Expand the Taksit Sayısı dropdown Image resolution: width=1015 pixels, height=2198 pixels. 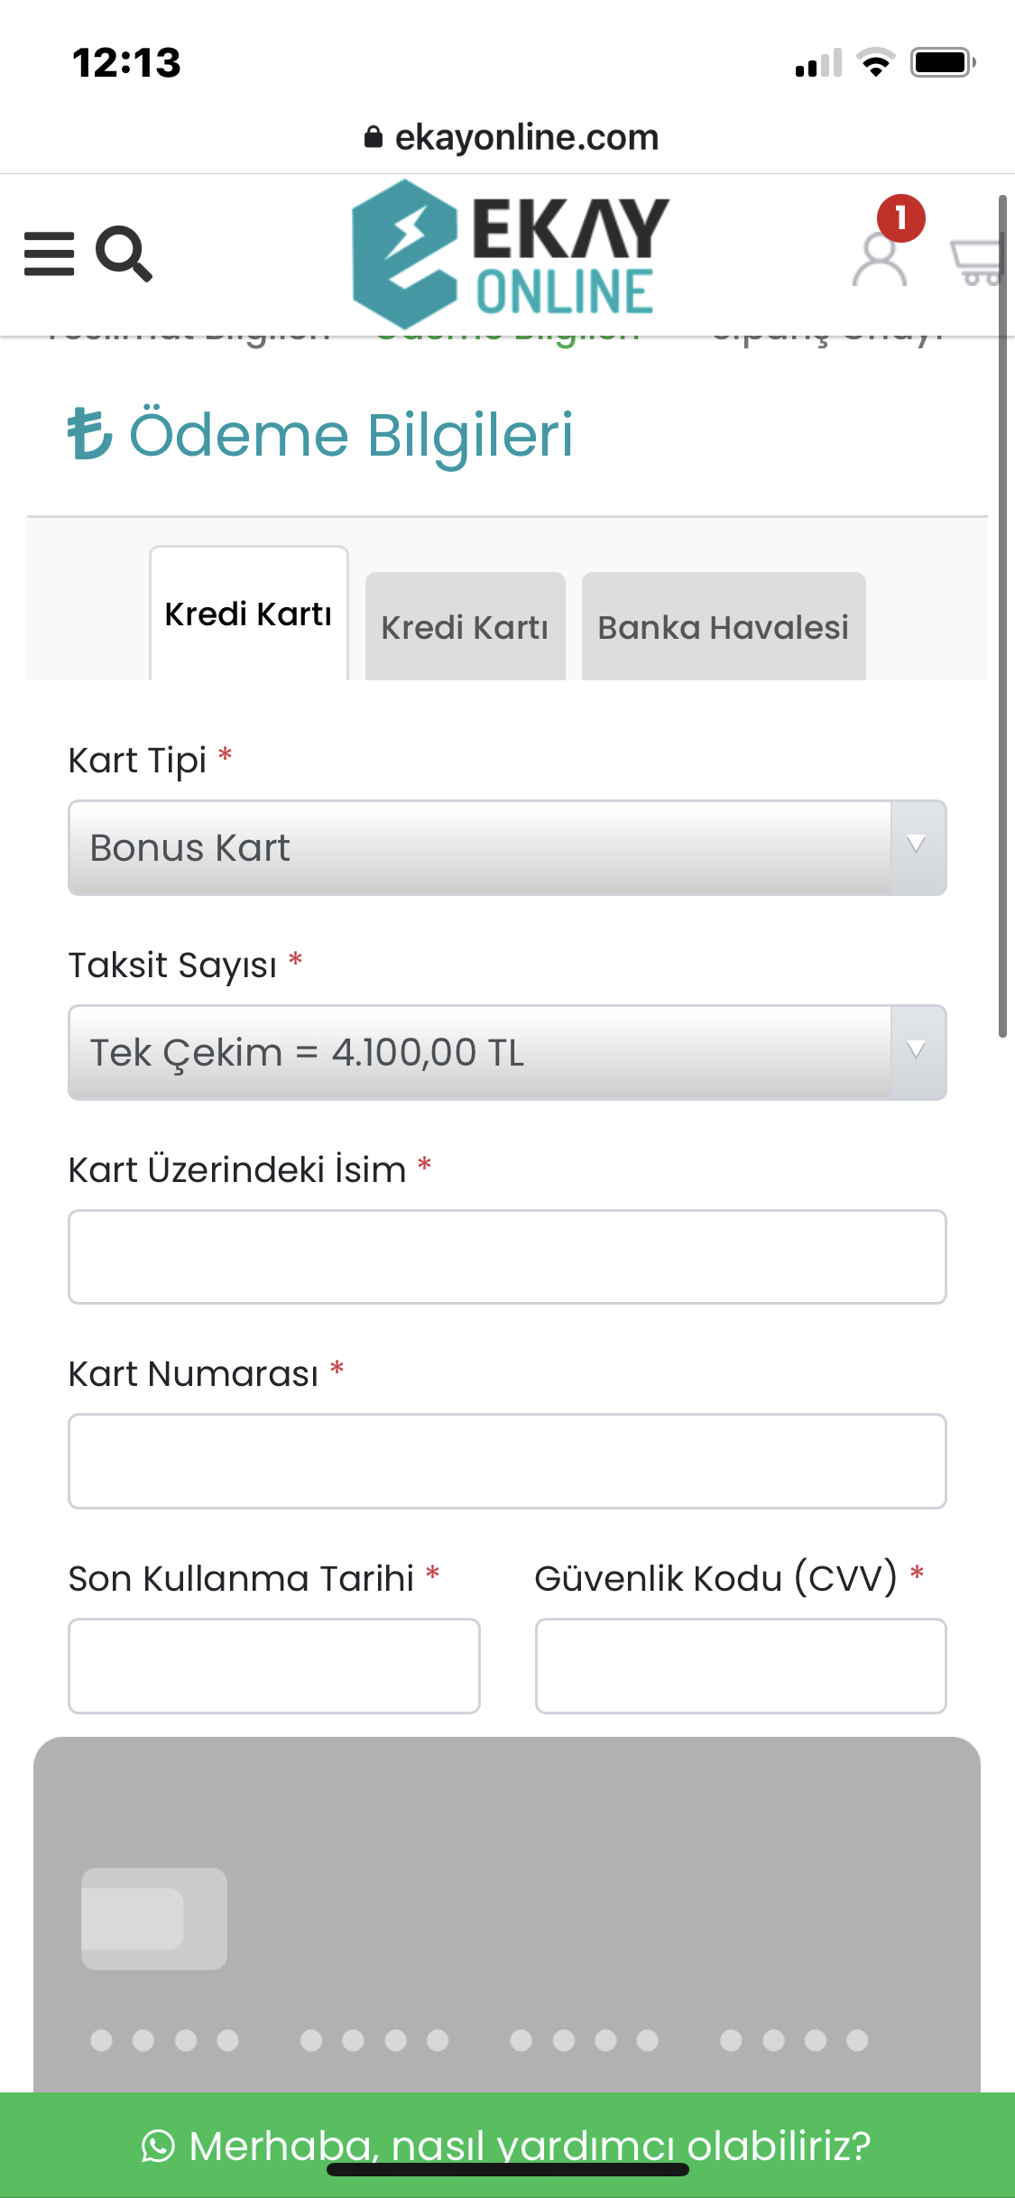pyautogui.click(x=507, y=1052)
